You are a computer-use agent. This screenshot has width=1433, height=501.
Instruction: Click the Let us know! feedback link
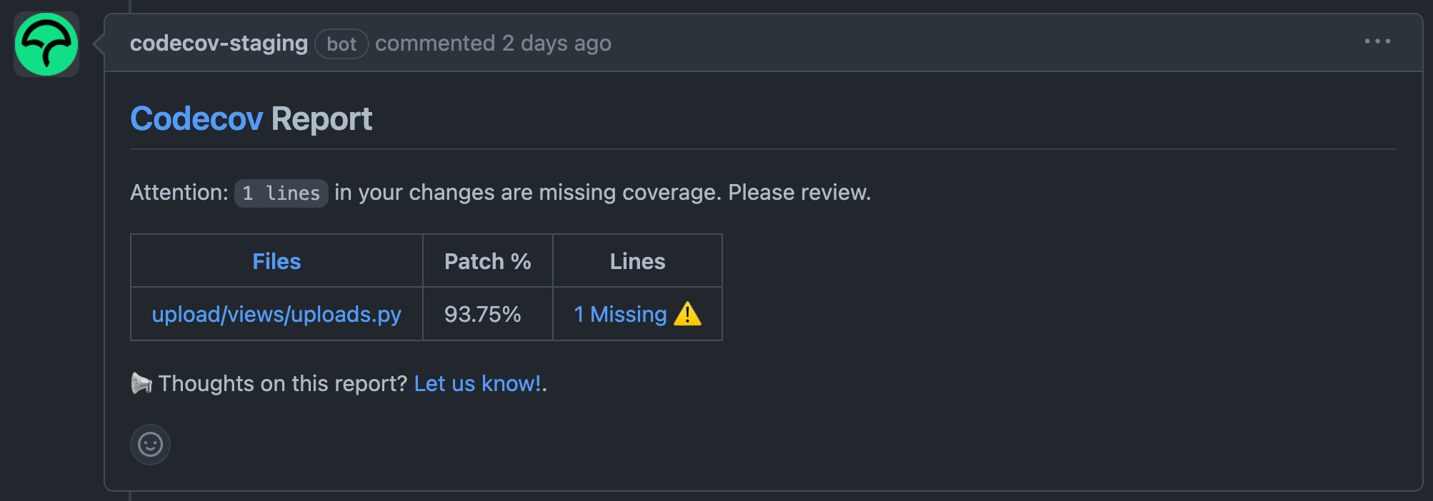point(476,383)
